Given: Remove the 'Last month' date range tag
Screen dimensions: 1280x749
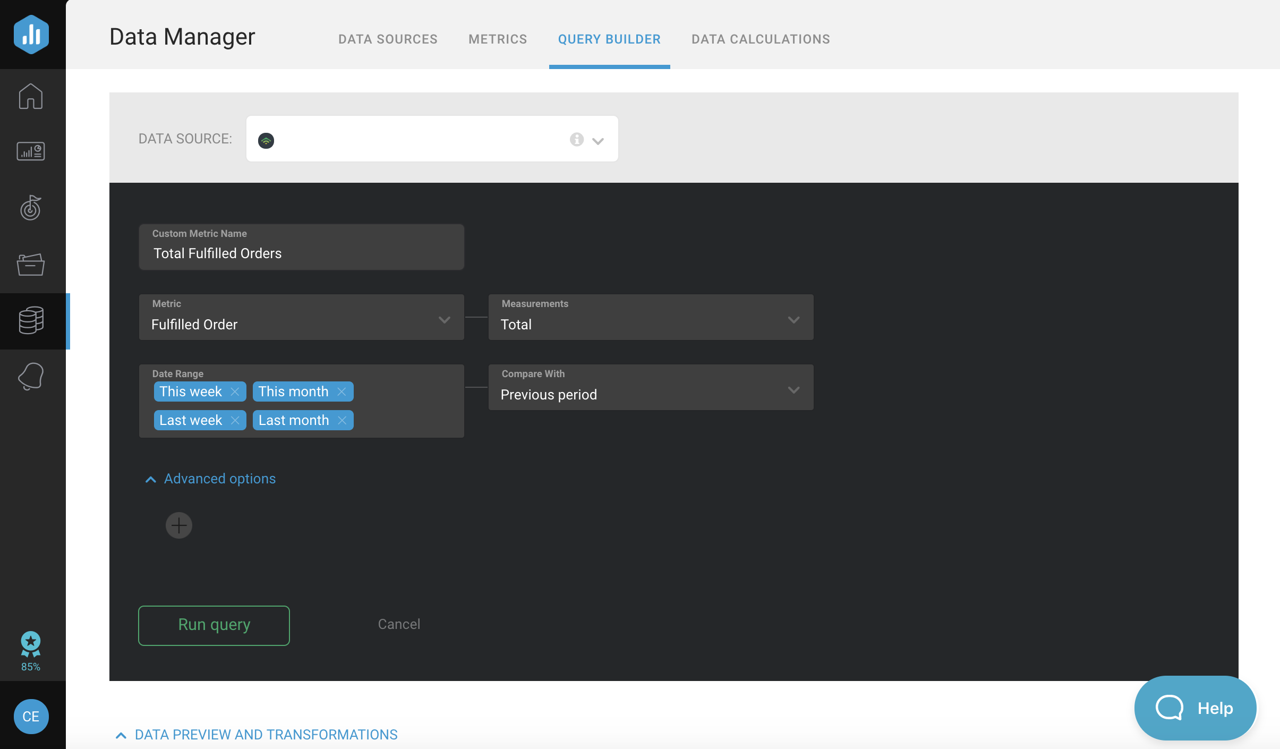Looking at the screenshot, I should 343,421.
